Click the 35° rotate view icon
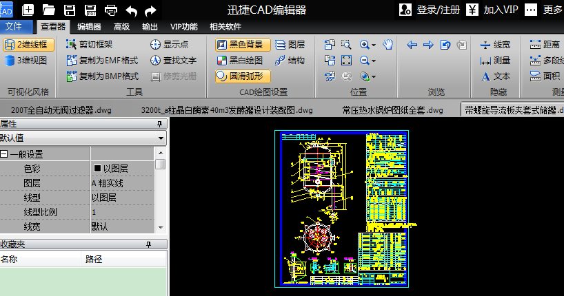Screen dimensions: 564x296 click(330, 76)
